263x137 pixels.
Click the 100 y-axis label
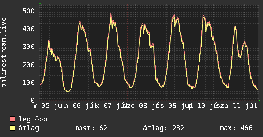[x=28, y=83]
